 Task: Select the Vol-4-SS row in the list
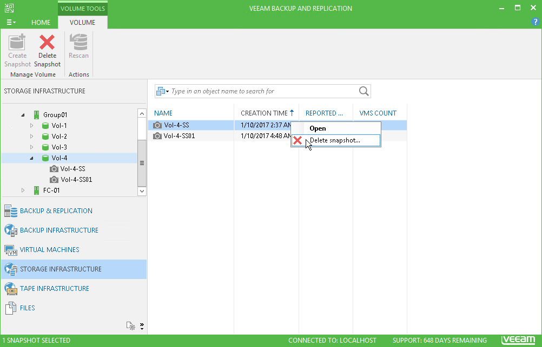point(277,125)
